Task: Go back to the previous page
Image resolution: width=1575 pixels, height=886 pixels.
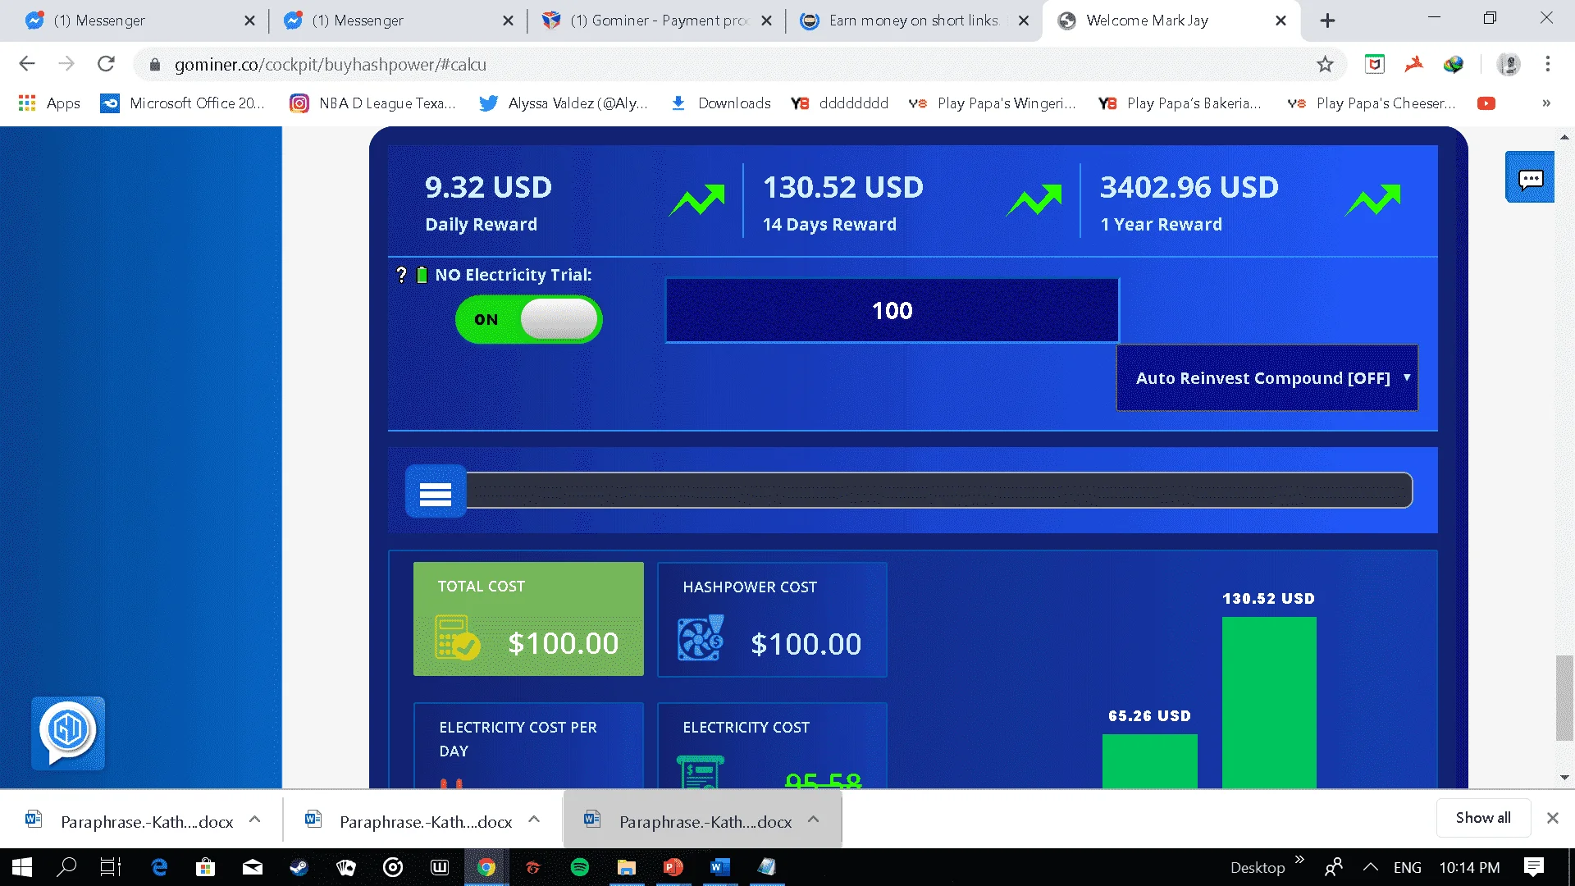Action: click(27, 64)
